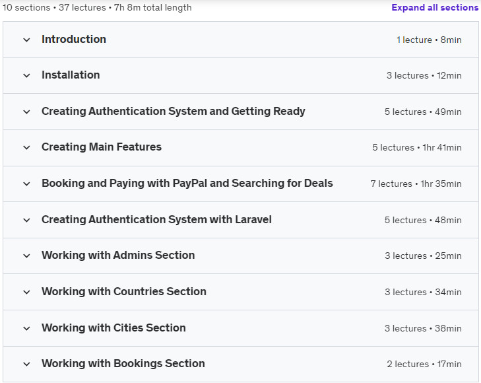Select Working with Bookings Section title
This screenshot has height=383, width=481.
pos(123,363)
